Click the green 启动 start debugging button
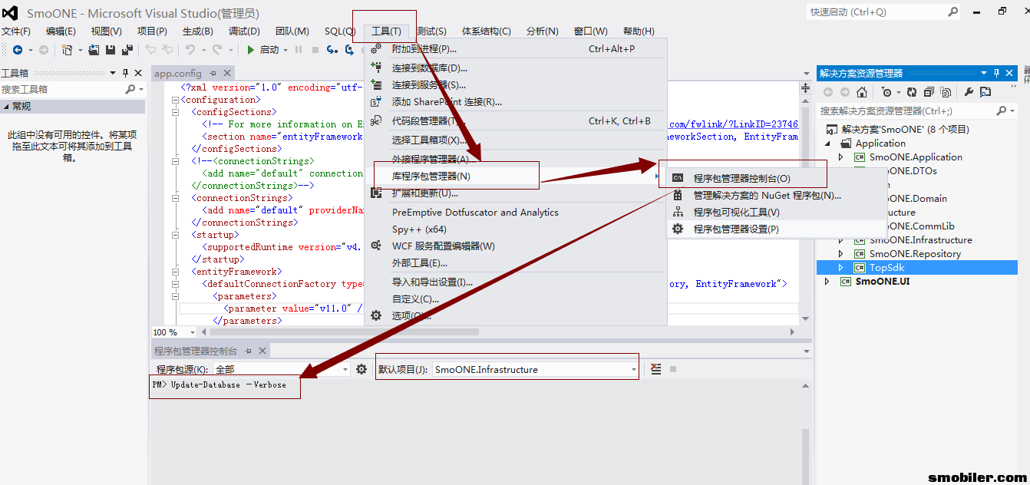 [x=263, y=50]
